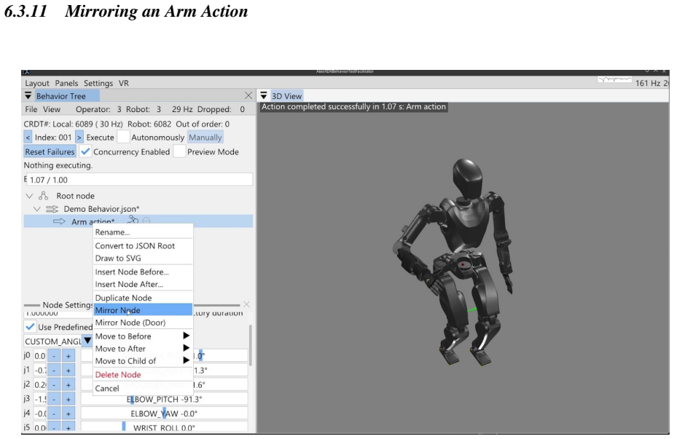Select the Demo Behavior.json tree row

pyautogui.click(x=138, y=209)
